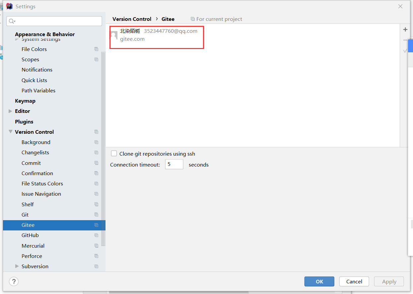Click project-level icon next to GitHub
The width and height of the screenshot is (413, 294).
pyautogui.click(x=96, y=235)
